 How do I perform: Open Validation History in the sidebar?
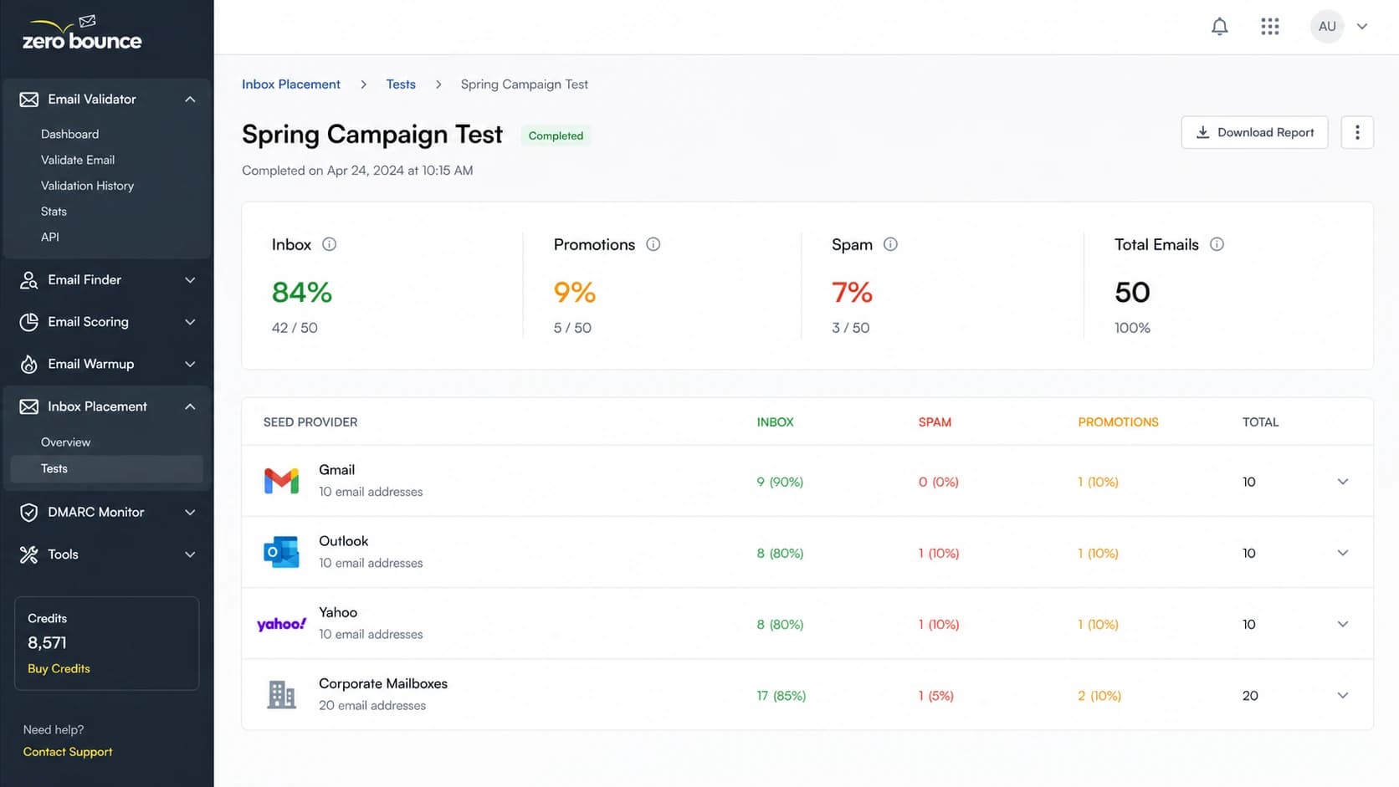[87, 186]
